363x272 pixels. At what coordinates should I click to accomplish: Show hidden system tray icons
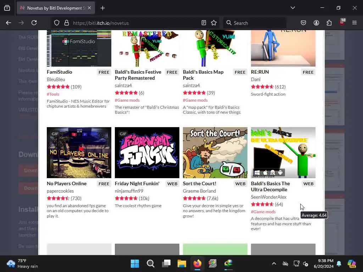[274, 263]
